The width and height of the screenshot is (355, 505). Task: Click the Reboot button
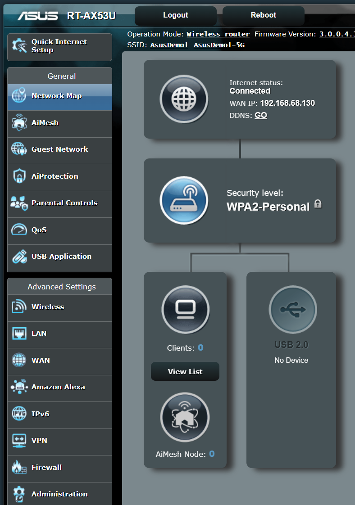[x=264, y=15]
